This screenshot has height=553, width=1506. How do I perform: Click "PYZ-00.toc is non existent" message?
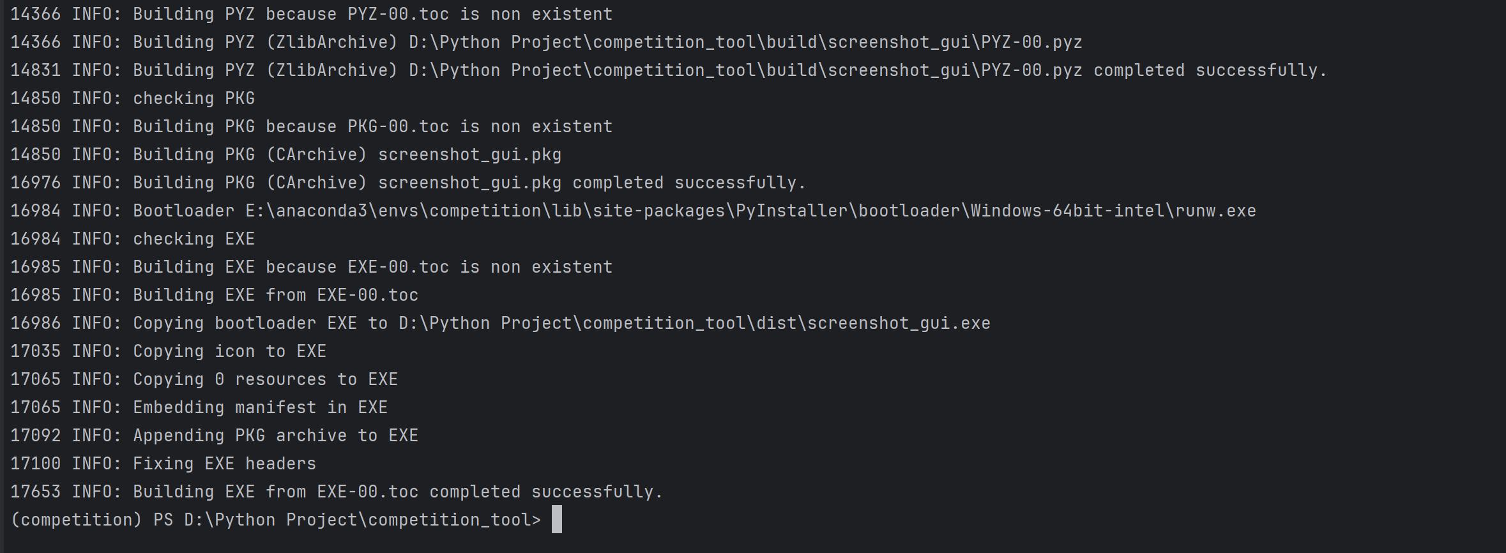tap(480, 14)
